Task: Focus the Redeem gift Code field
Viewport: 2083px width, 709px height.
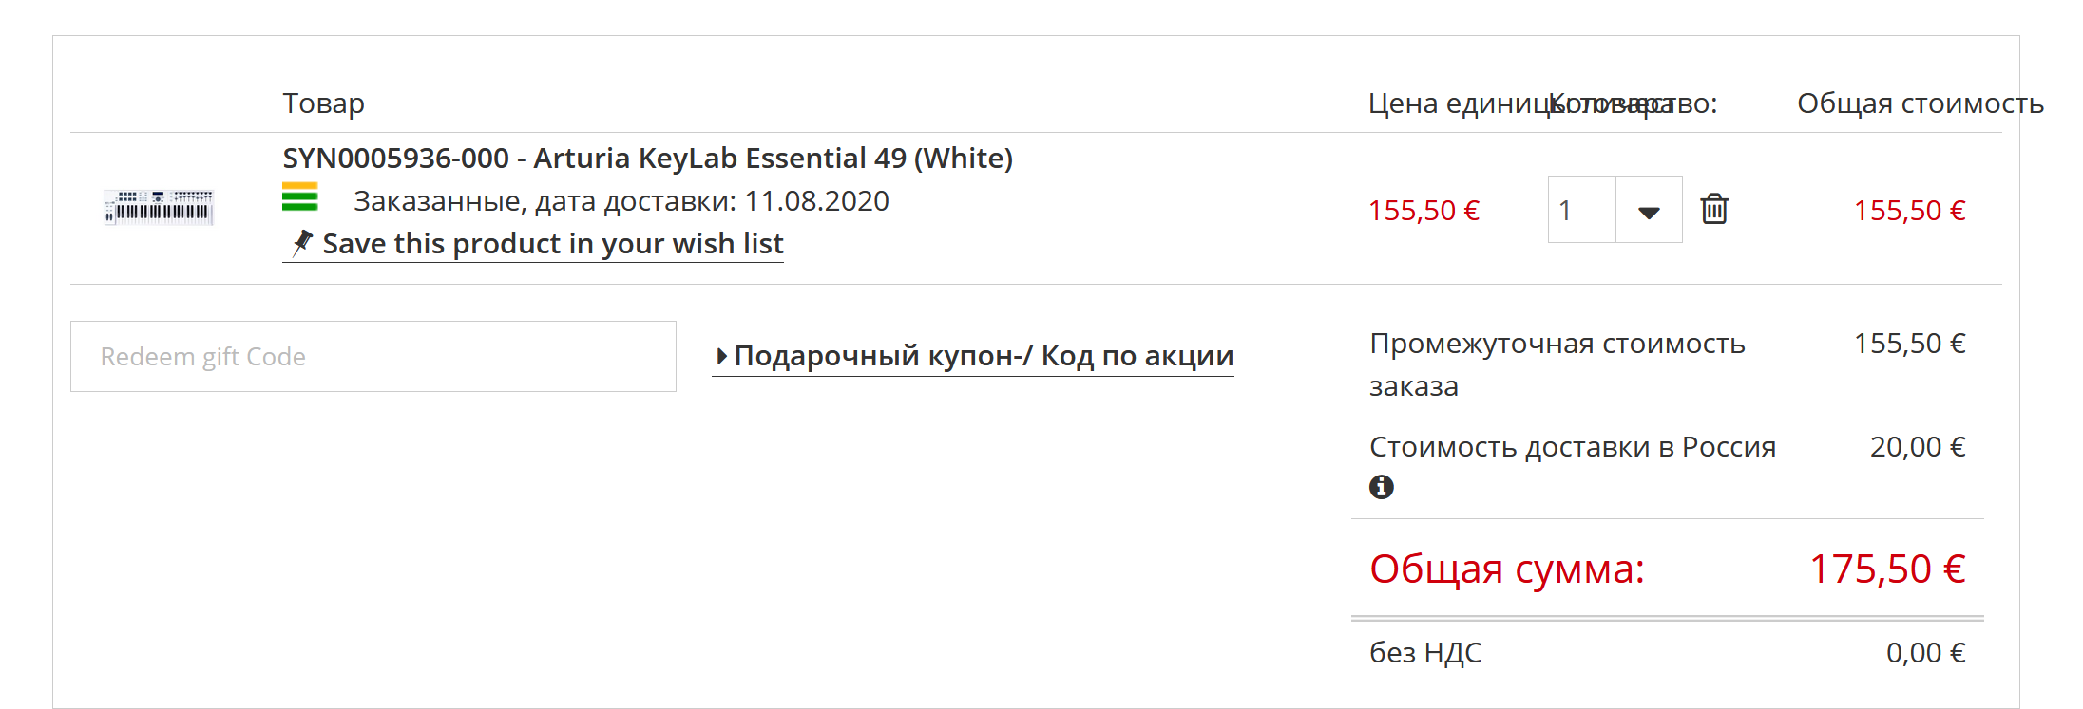Action: (x=373, y=356)
